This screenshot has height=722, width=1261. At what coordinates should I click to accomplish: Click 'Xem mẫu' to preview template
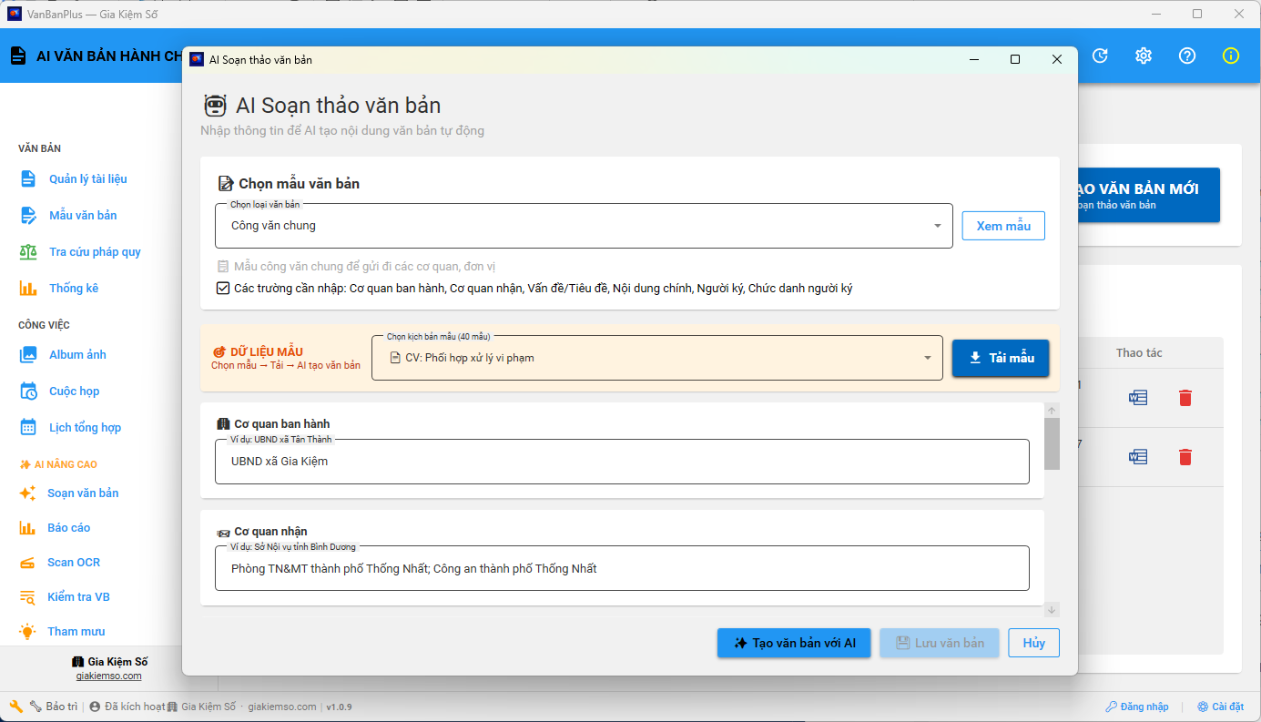pyautogui.click(x=1002, y=226)
